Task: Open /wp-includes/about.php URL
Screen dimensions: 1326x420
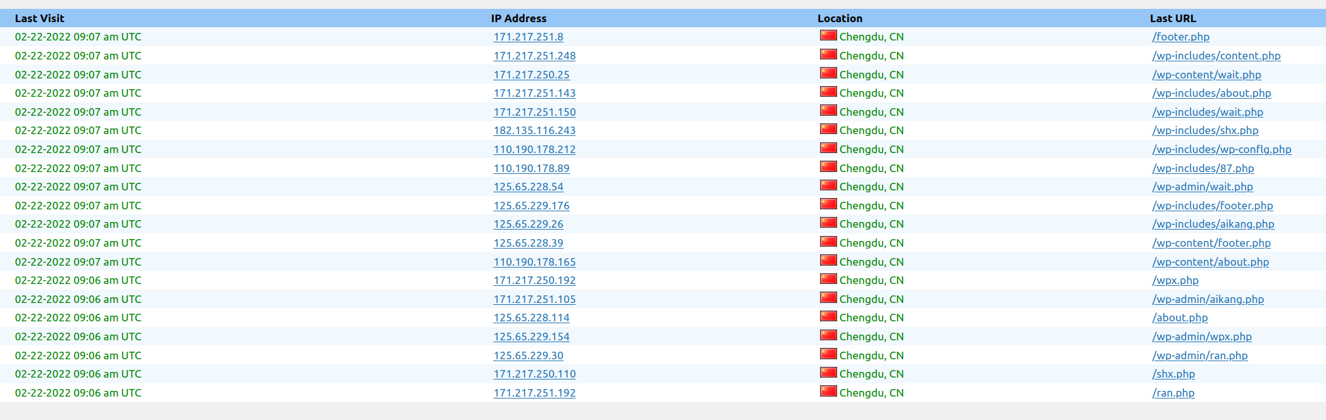Action: (1211, 93)
